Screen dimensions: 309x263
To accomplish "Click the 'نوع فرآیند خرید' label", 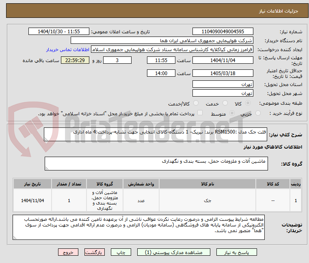I will pos(286,113).
